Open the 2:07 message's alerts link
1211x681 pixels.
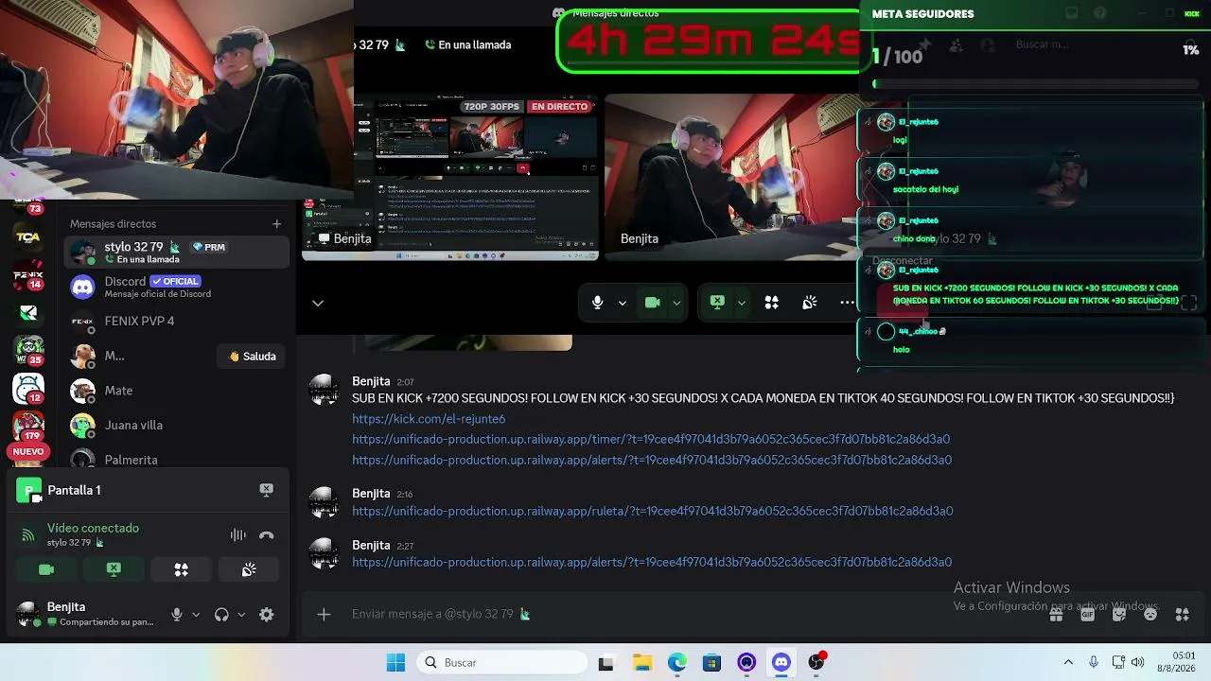pyautogui.click(x=652, y=460)
